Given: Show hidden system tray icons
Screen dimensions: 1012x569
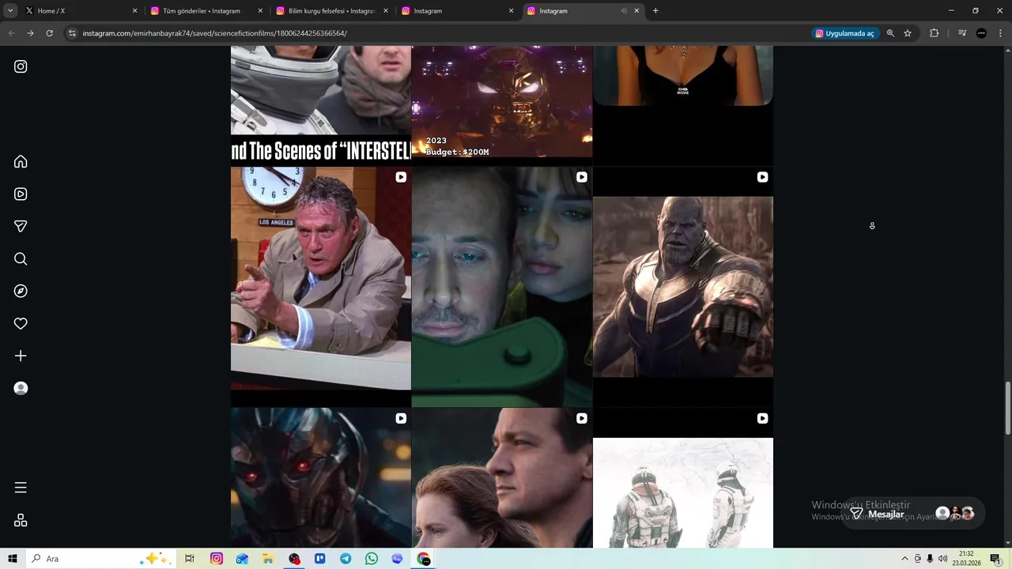Looking at the screenshot, I should (x=904, y=559).
